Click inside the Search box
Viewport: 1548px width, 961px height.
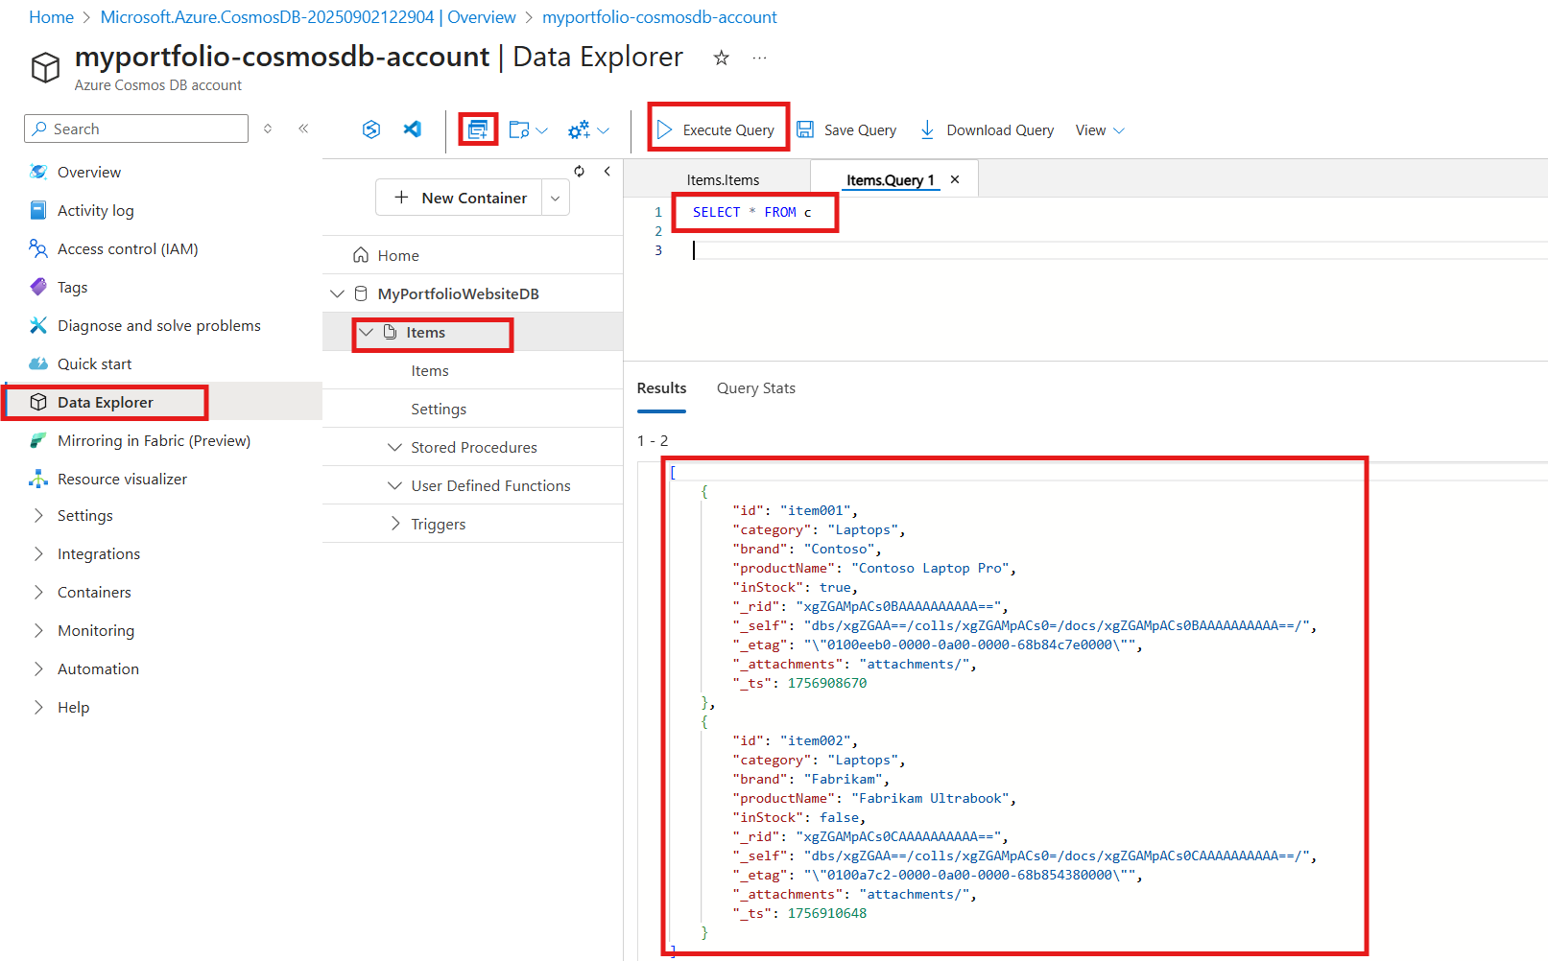point(134,128)
